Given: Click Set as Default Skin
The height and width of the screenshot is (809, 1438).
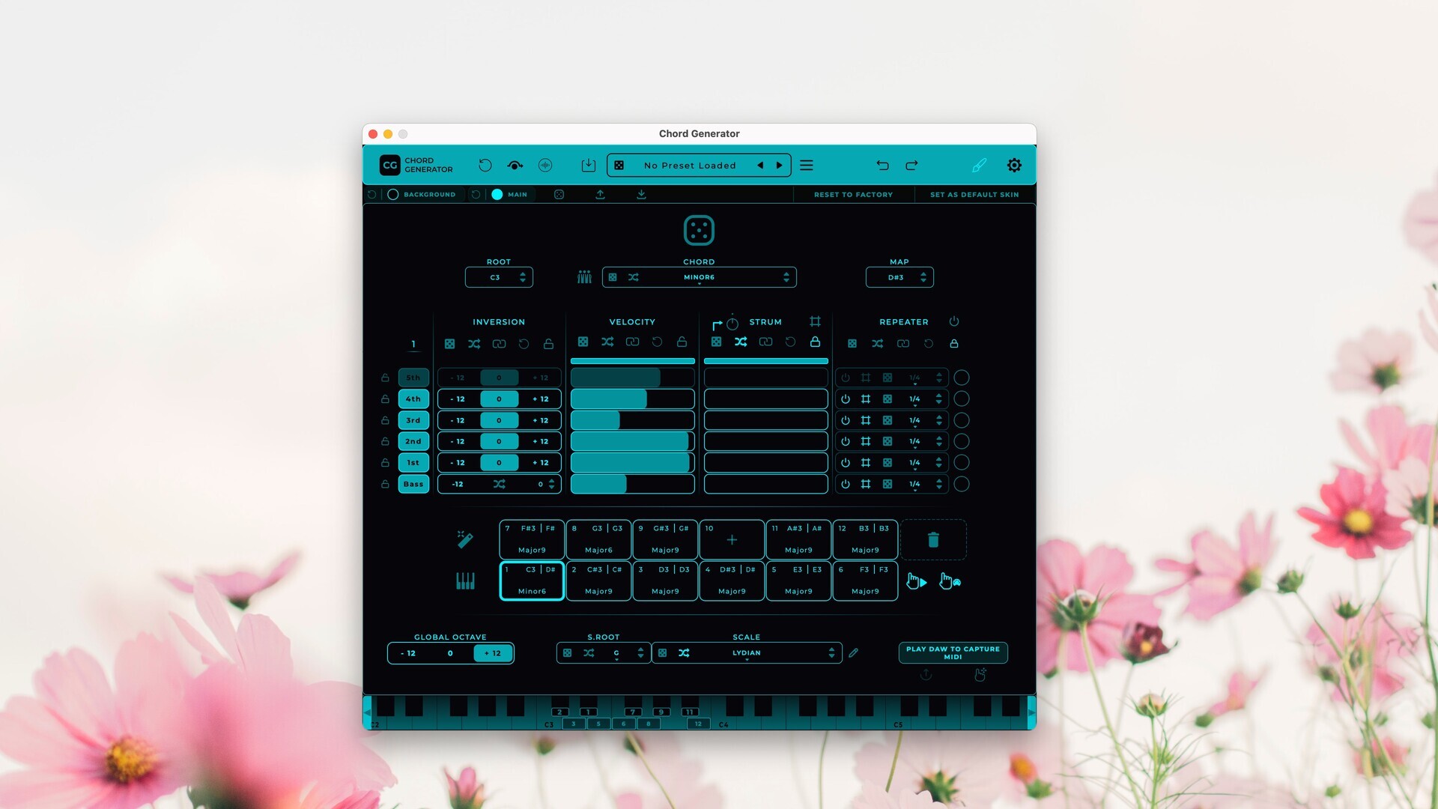Looking at the screenshot, I should [974, 194].
